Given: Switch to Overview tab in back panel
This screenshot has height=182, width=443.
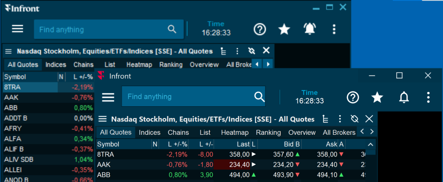Looking at the screenshot, I should pos(204,64).
